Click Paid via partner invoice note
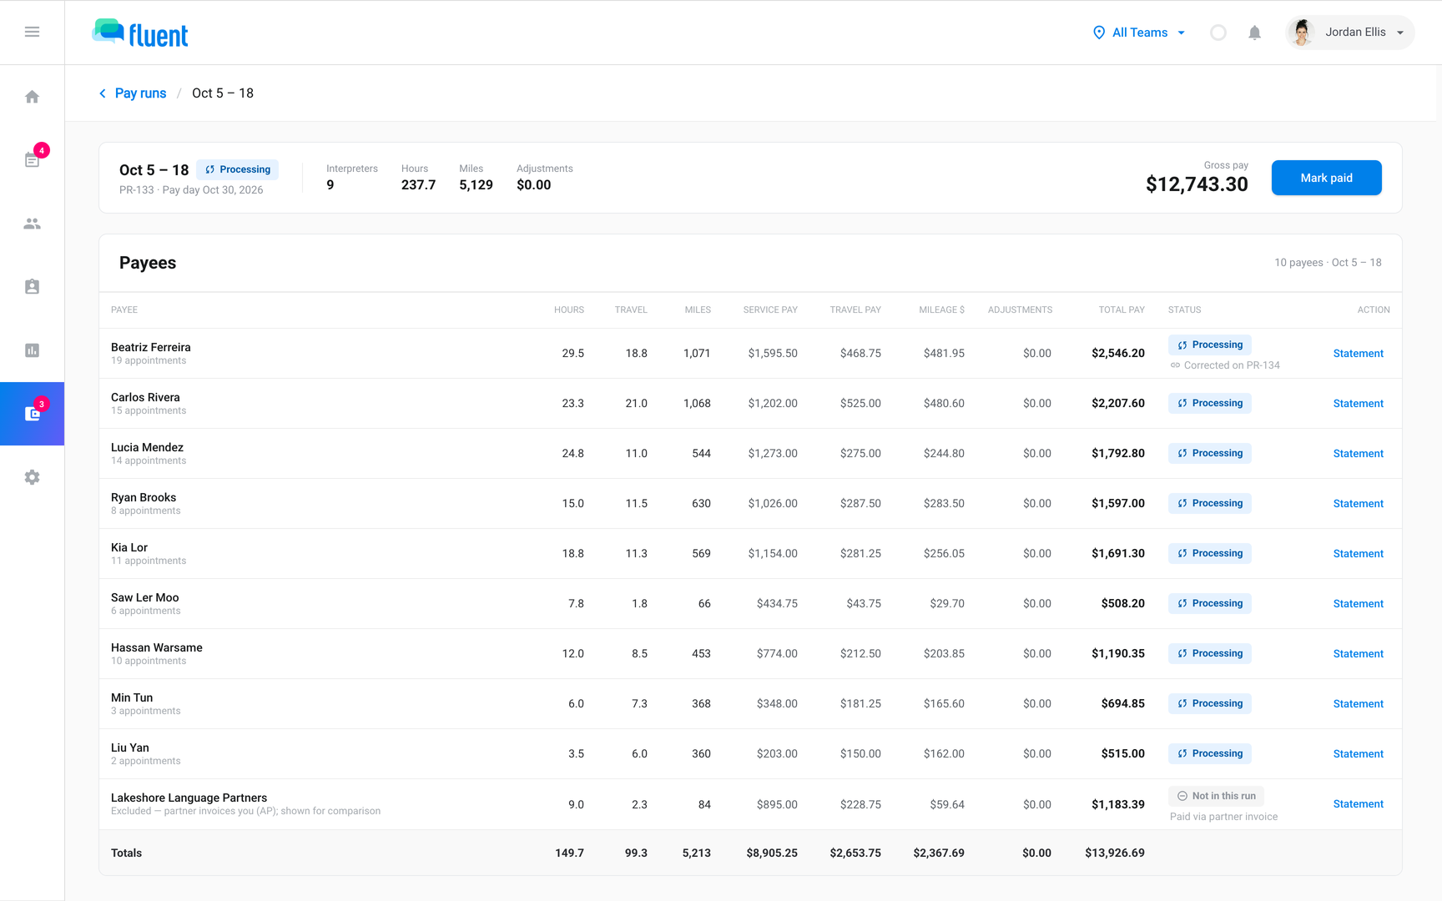Image resolution: width=1442 pixels, height=901 pixels. coord(1223,817)
